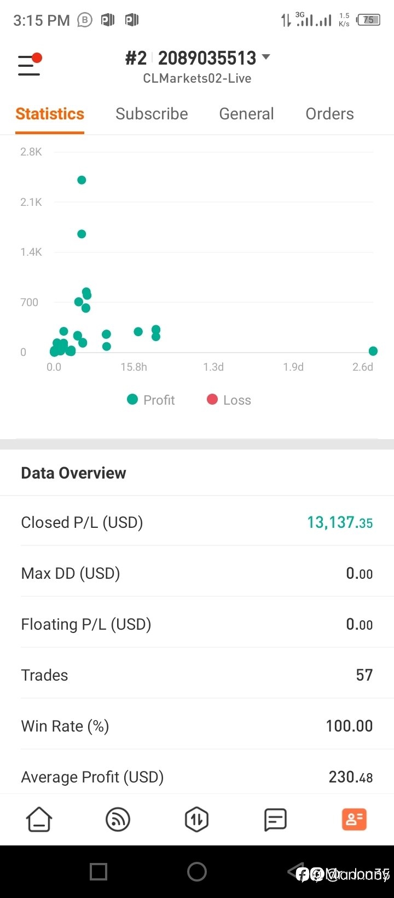Switch to the Subscribe tab
The height and width of the screenshot is (898, 394).
152,113
